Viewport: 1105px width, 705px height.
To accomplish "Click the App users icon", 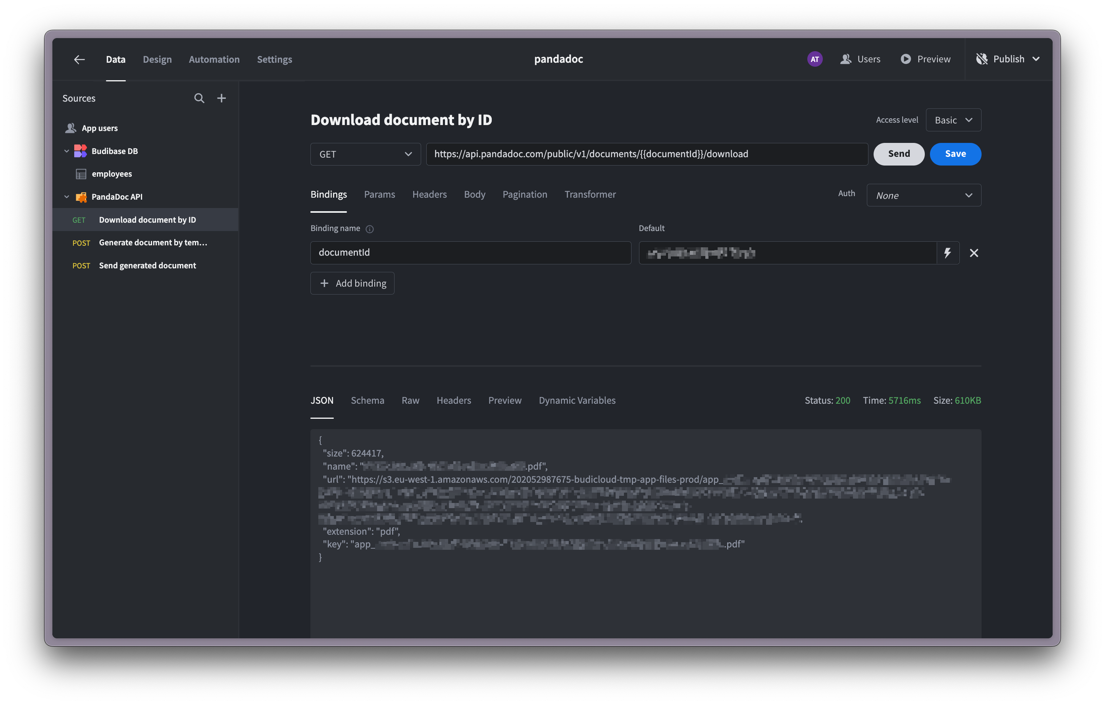I will [71, 128].
